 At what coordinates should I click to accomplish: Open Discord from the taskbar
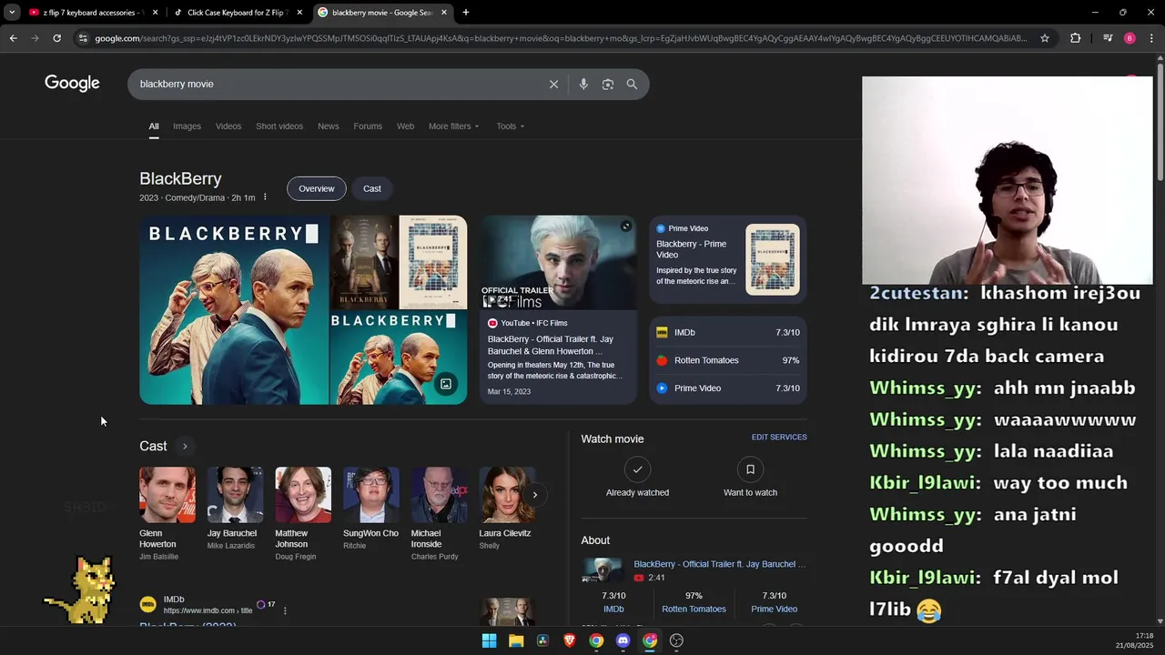(x=623, y=640)
